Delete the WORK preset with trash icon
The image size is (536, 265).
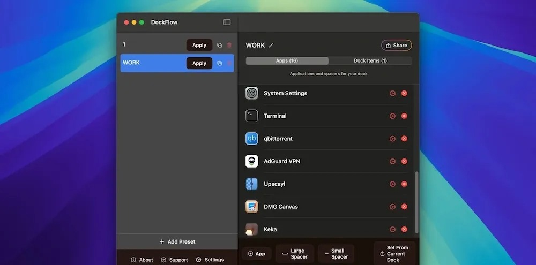coord(229,63)
